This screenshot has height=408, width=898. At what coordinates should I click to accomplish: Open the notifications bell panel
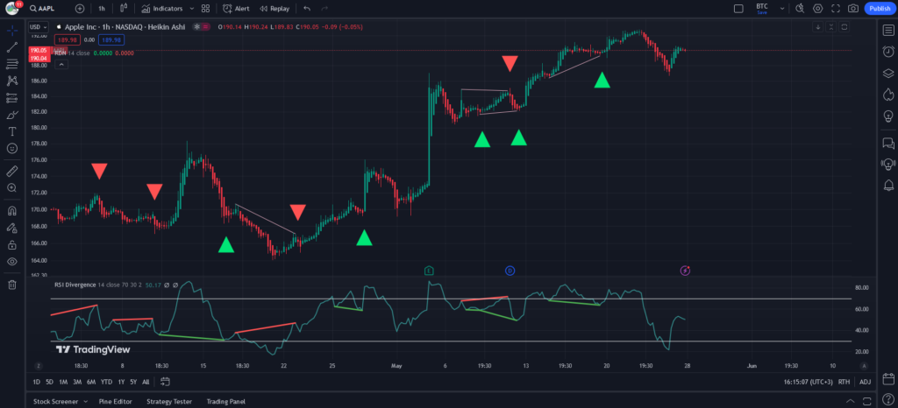(888, 185)
